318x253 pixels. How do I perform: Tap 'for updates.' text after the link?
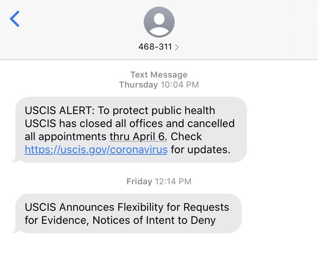coord(200,150)
